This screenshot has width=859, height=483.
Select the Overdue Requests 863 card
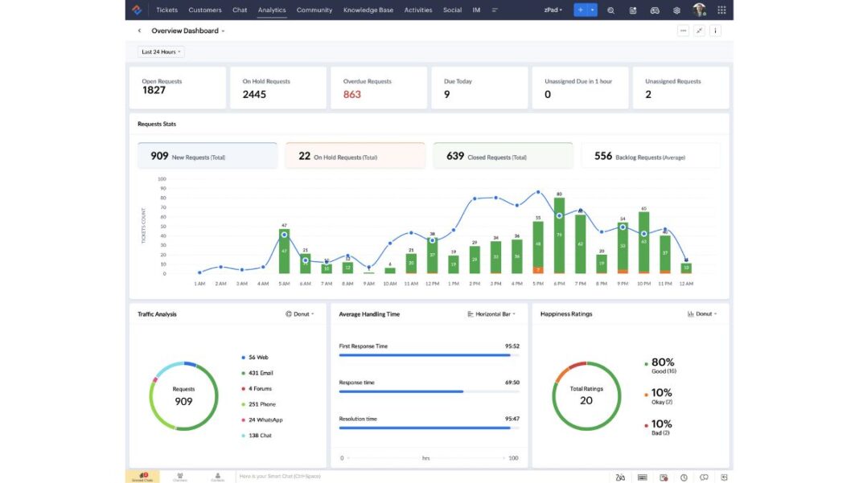(x=378, y=88)
